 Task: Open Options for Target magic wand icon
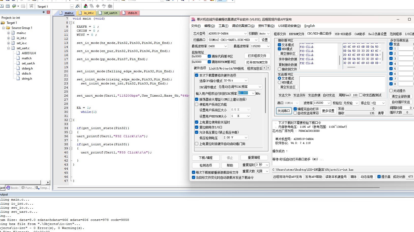[78, 6]
